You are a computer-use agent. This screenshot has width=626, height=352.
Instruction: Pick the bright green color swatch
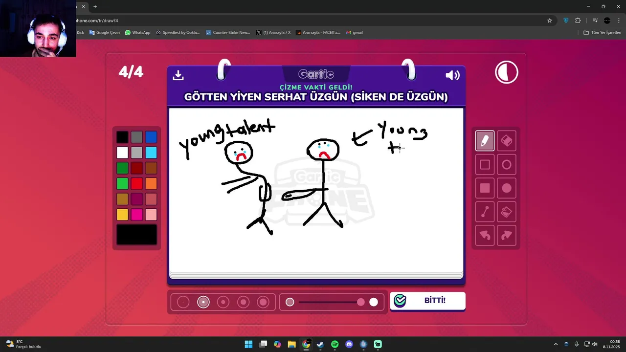pos(122,184)
